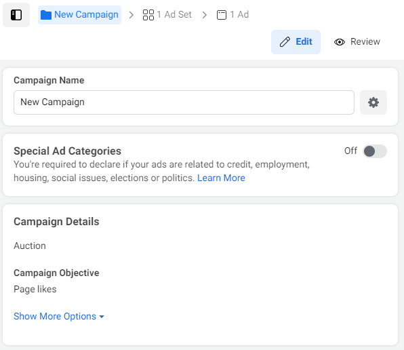Click the pencil icon in Edit
Screen dimensions: 404x350
click(285, 42)
